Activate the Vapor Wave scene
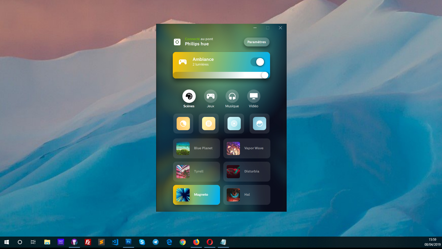Screen dimensions: 442x249 [x=247, y=148]
